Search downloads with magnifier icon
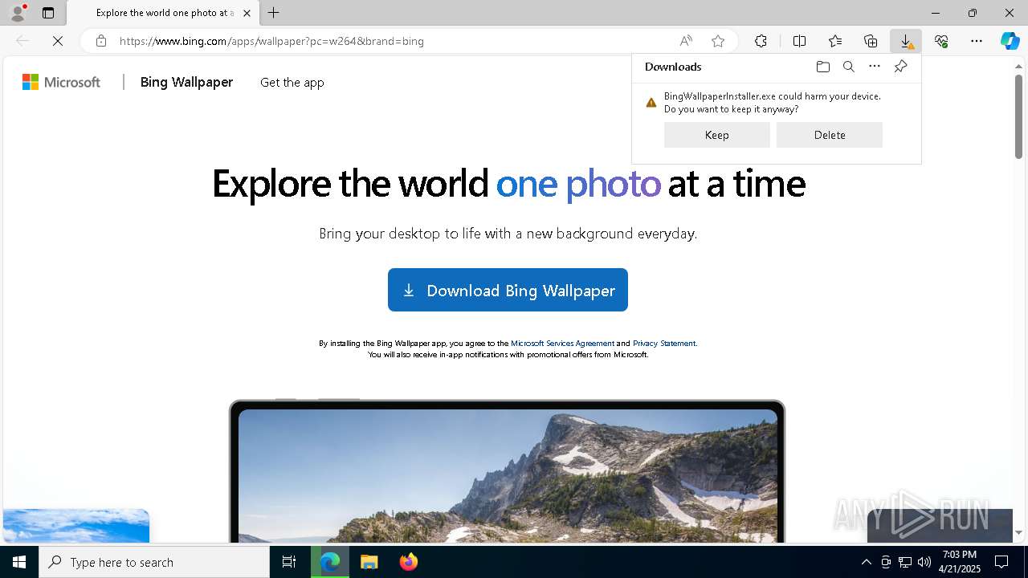 848,67
